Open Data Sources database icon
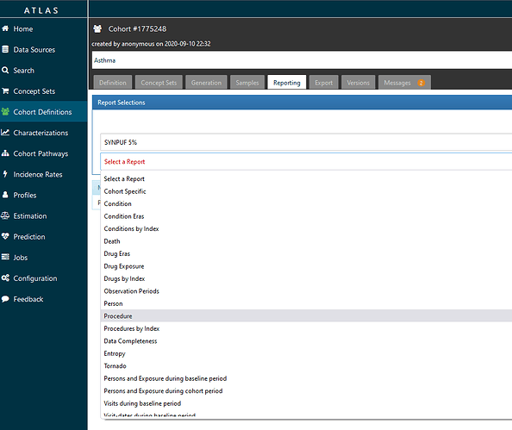The image size is (512, 430). pyautogui.click(x=5, y=49)
